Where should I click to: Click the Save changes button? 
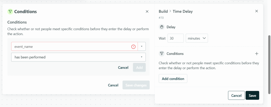pos(136,85)
